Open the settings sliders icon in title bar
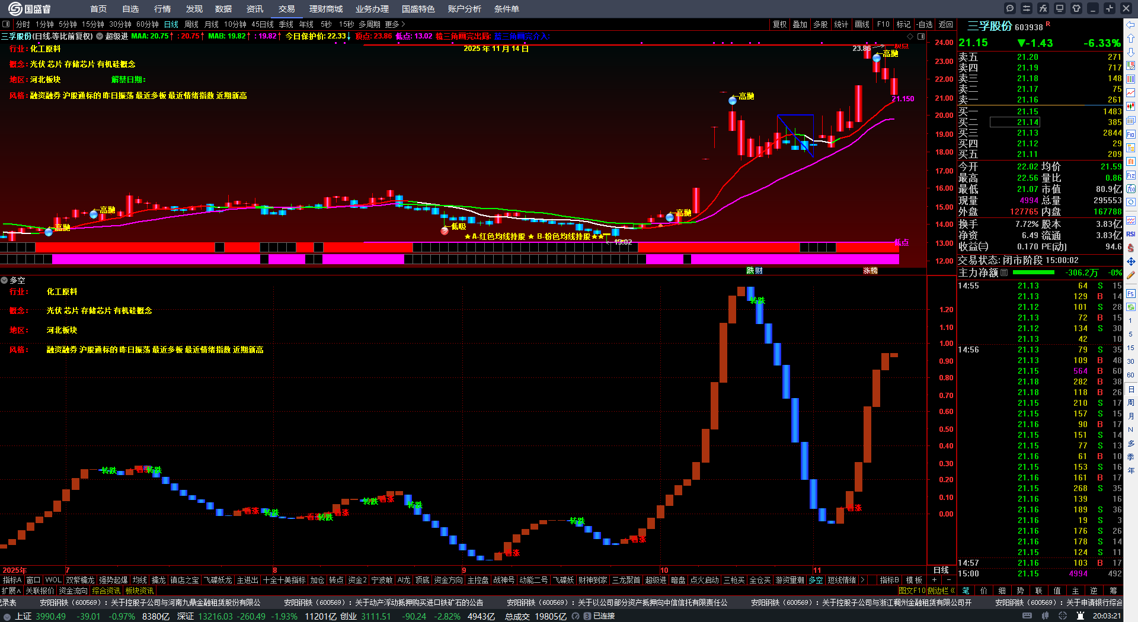The height and width of the screenshot is (622, 1138). [x=1027, y=8]
